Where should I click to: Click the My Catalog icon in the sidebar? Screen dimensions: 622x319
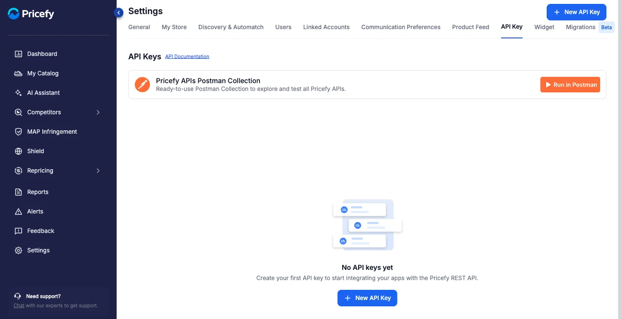click(x=18, y=73)
